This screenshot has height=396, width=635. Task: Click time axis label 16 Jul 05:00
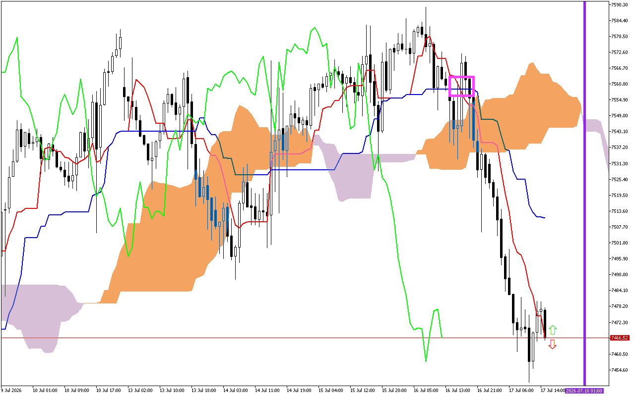pos(426,391)
